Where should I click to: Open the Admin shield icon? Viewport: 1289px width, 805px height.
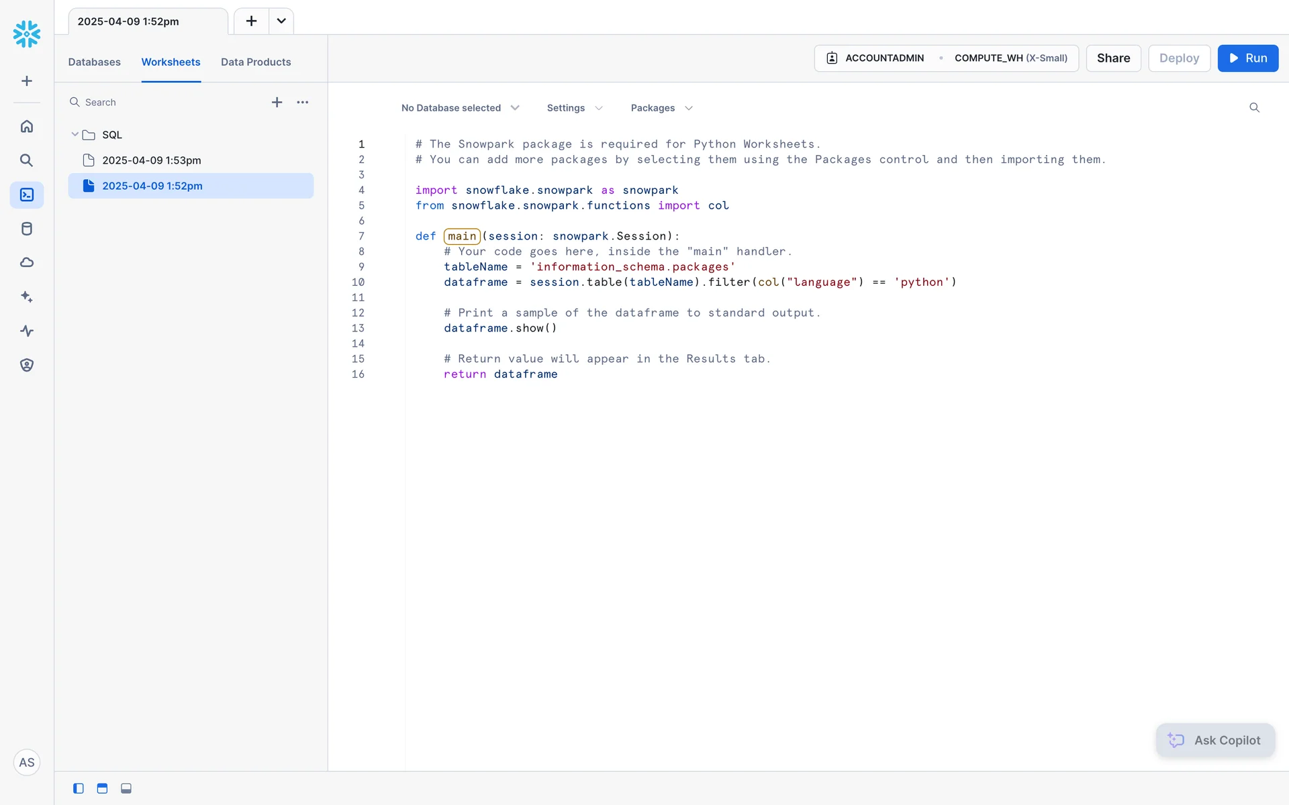pos(27,365)
